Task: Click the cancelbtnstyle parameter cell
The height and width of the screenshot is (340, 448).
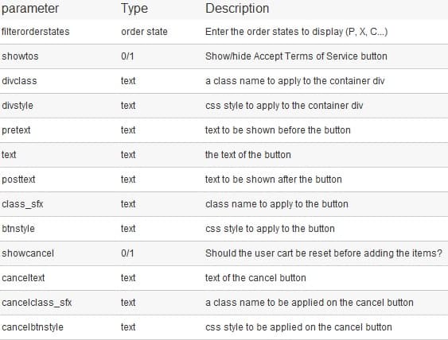Action: [x=33, y=327]
